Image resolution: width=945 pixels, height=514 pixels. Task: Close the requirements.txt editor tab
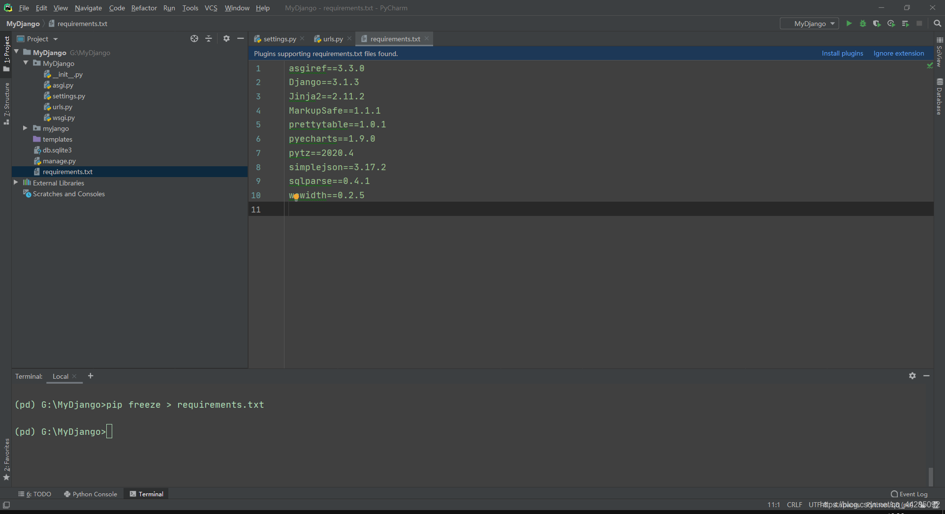coord(427,39)
